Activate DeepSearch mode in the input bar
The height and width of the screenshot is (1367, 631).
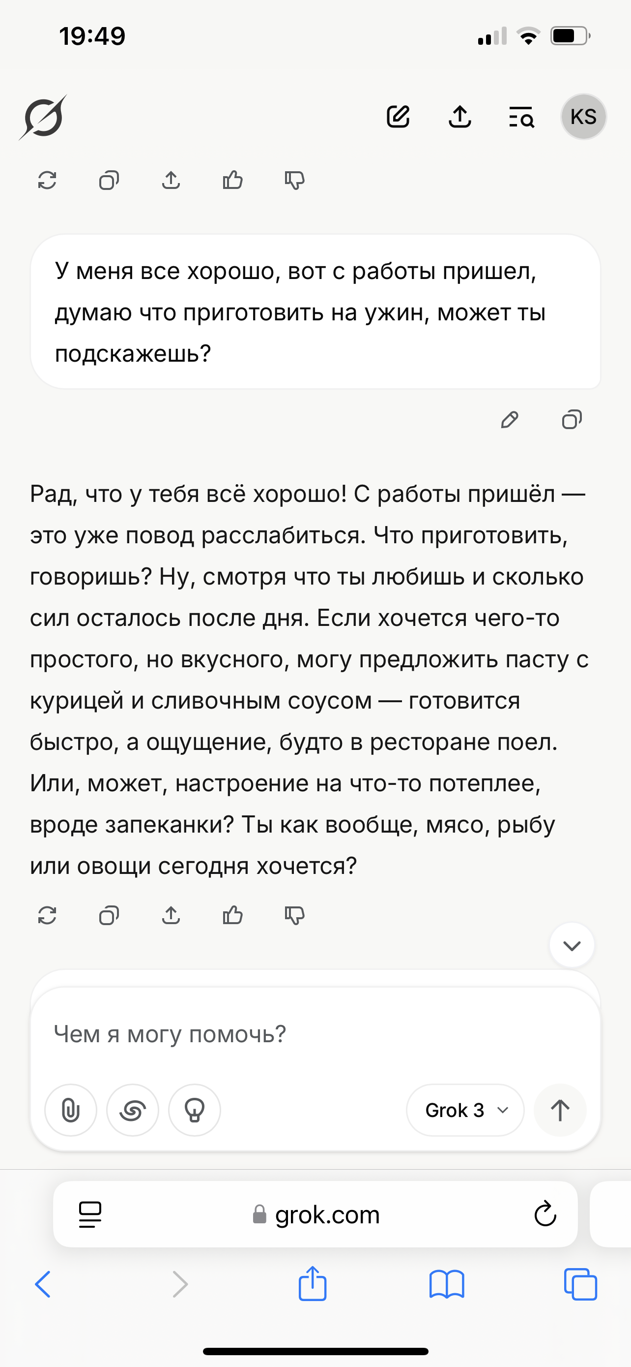[x=133, y=1110]
